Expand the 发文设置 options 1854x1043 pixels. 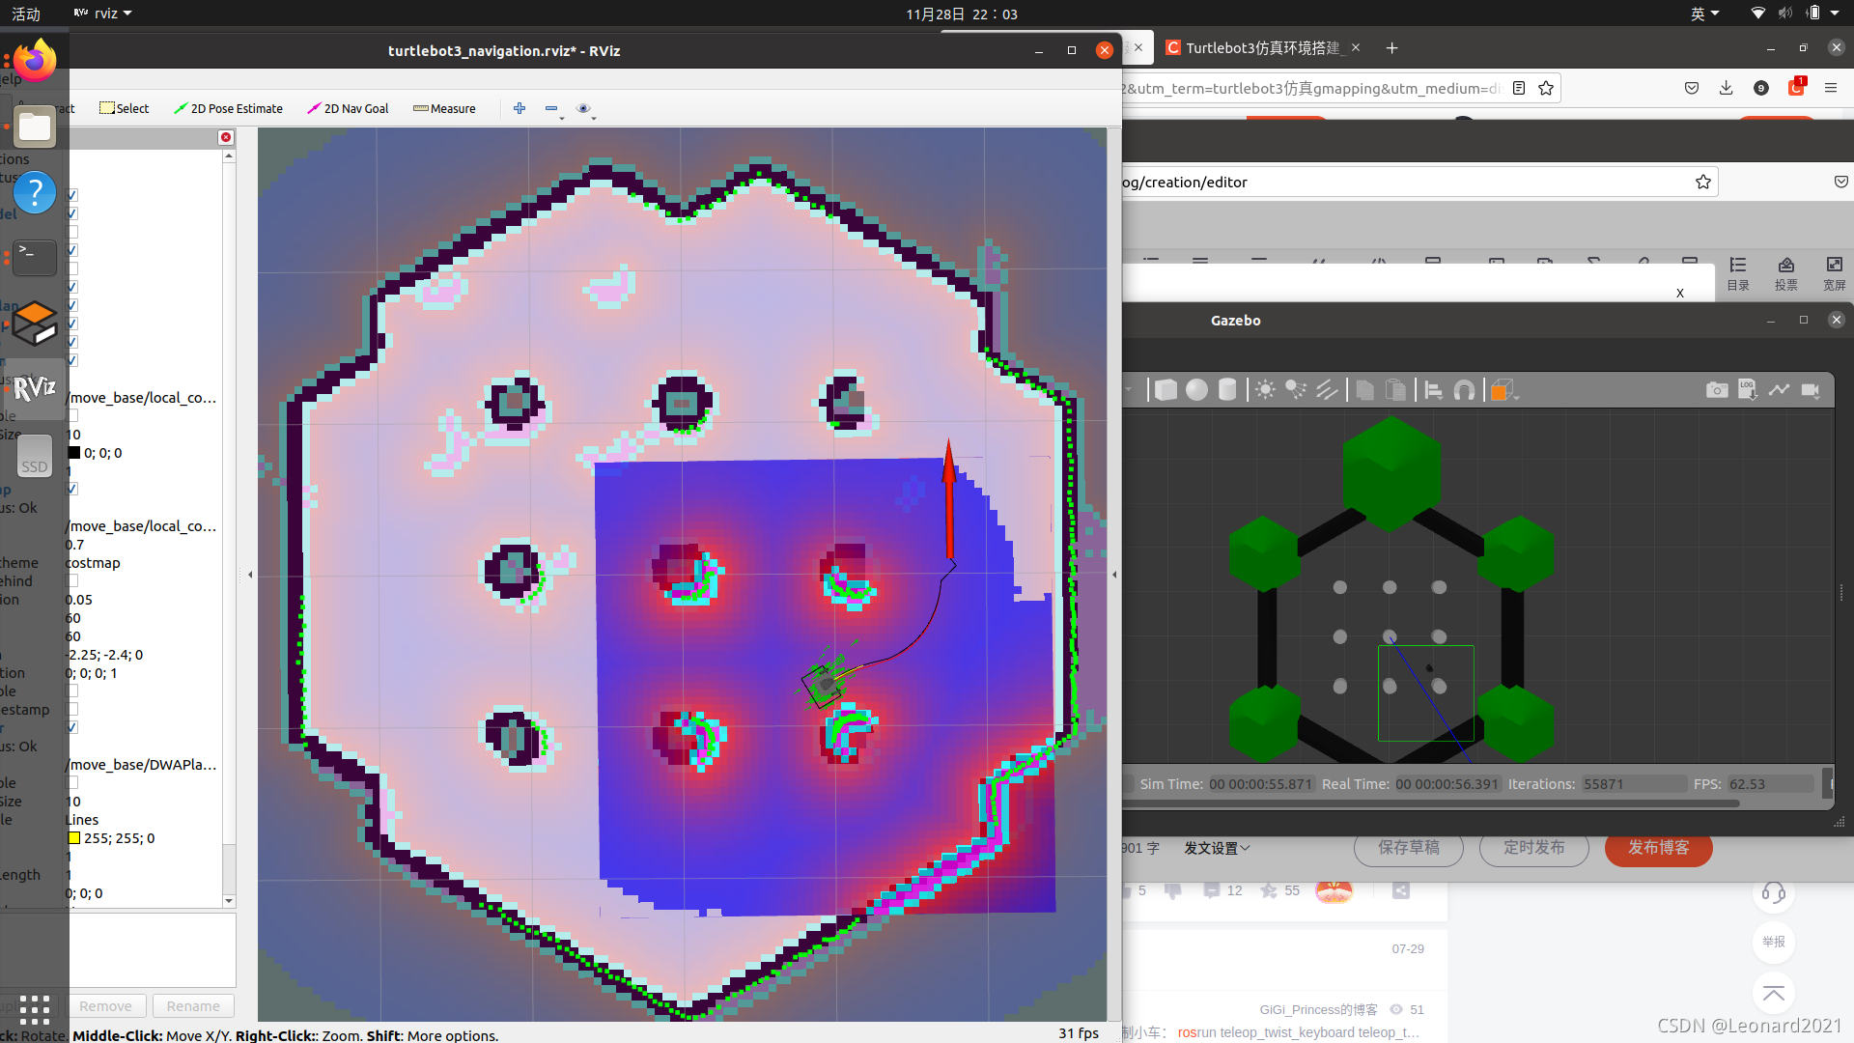click(1217, 848)
